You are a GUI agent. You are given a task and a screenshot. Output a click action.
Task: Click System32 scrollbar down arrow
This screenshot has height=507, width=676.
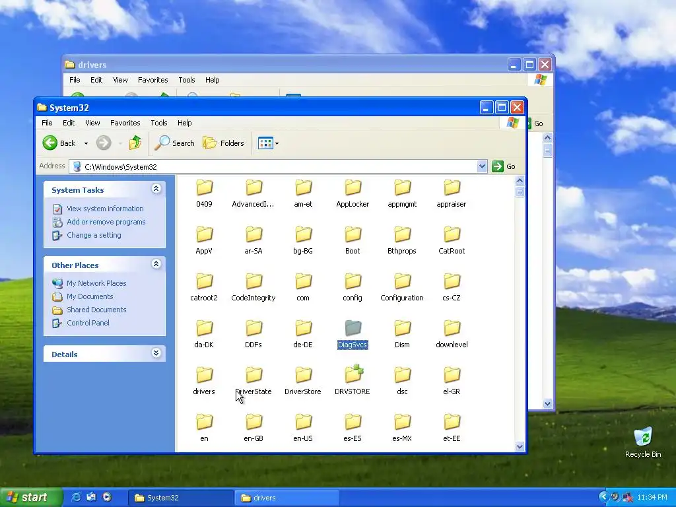[520, 447]
